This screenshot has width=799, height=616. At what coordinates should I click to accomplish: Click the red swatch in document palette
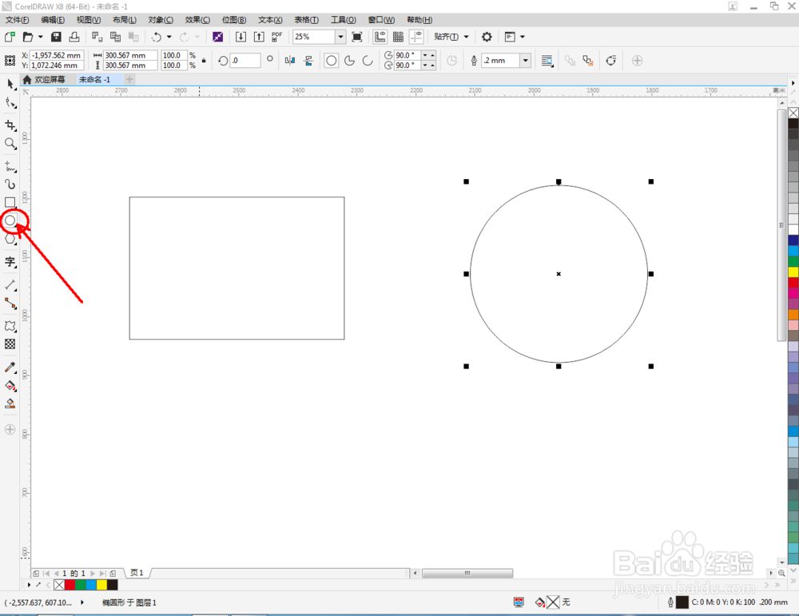[x=70, y=584]
